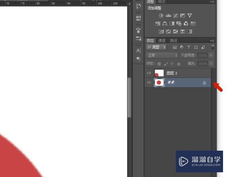The width and height of the screenshot is (236, 177).
Task: Select the 背景 layer name
Action: click(171, 83)
